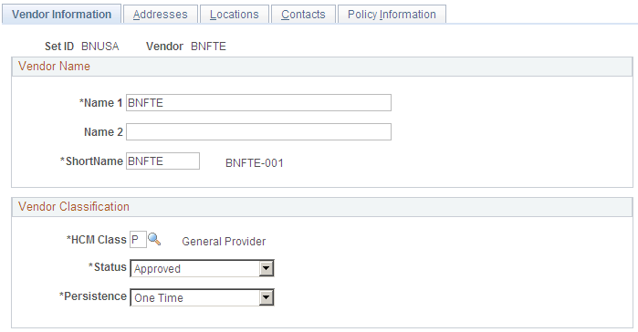Click the Set ID value BNUSA

click(x=100, y=47)
